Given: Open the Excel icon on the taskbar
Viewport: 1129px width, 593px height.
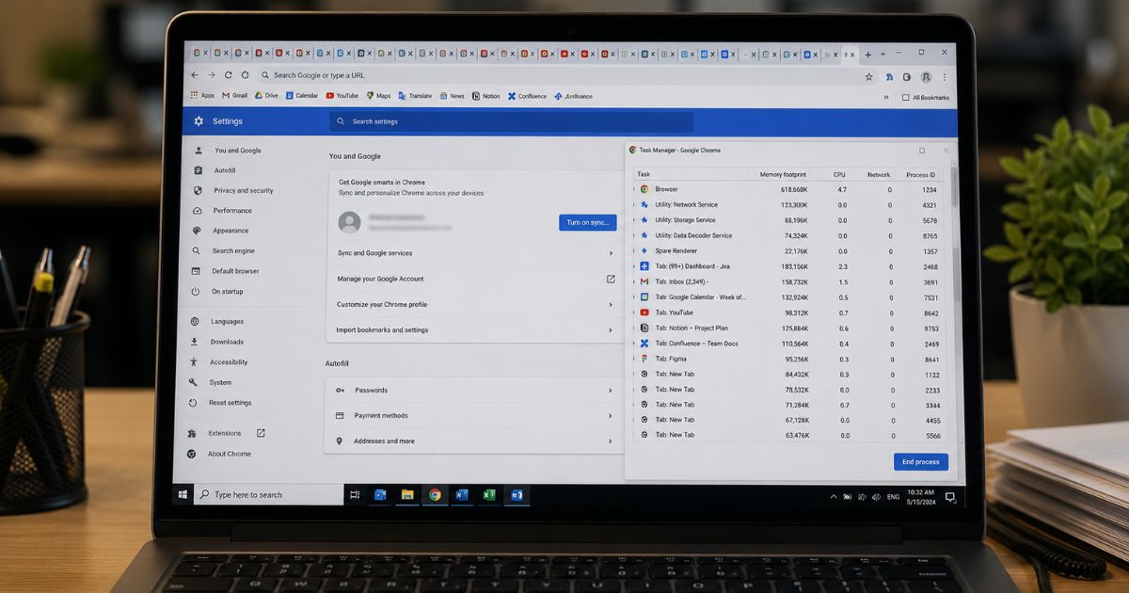Looking at the screenshot, I should [489, 494].
